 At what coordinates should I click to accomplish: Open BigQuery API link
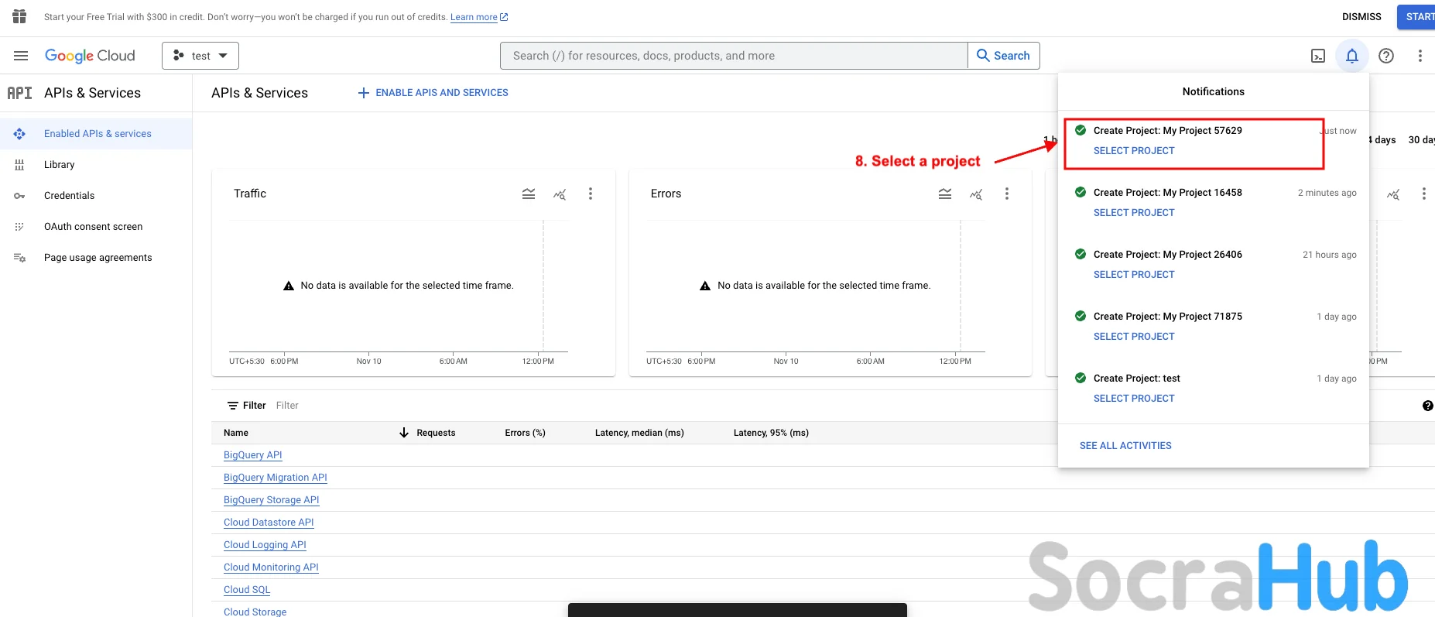pyautogui.click(x=252, y=455)
